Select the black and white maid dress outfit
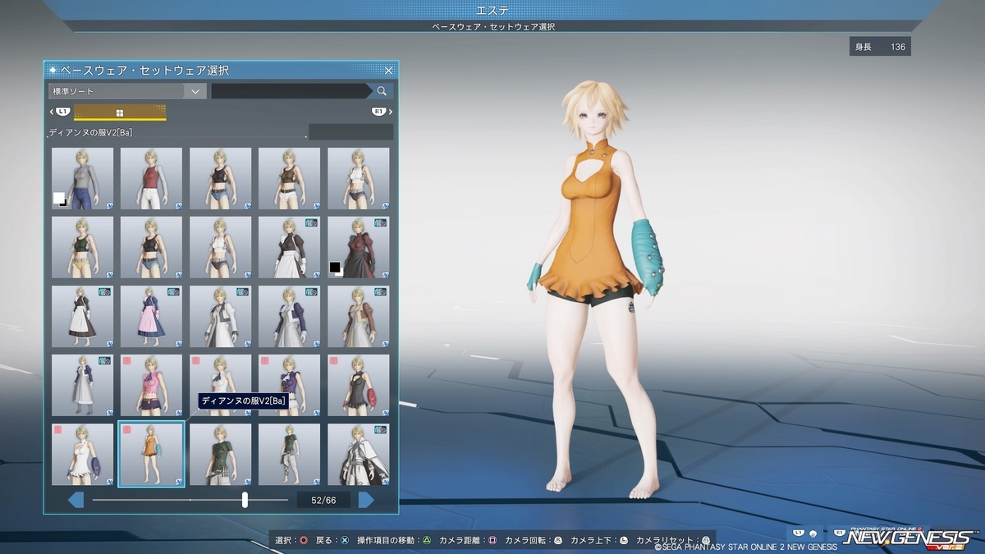This screenshot has width=985, height=554. point(289,247)
